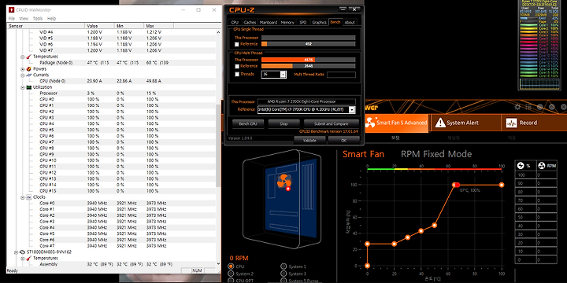Click the Clocks icon in HWMonitor tree

point(28,197)
